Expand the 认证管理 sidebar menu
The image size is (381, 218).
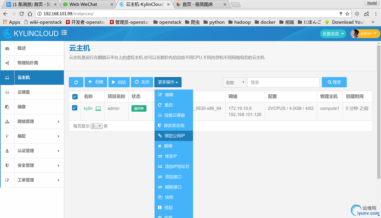pos(59,151)
